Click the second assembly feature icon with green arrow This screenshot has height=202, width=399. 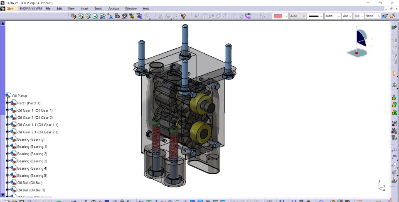pos(394,104)
